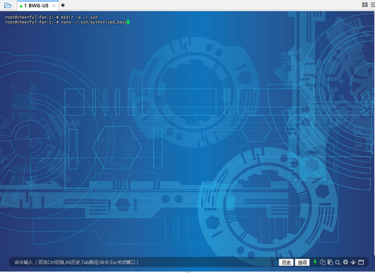375x273 pixels.
Task: Click the download arrow icon
Action: pyautogui.click(x=353, y=262)
